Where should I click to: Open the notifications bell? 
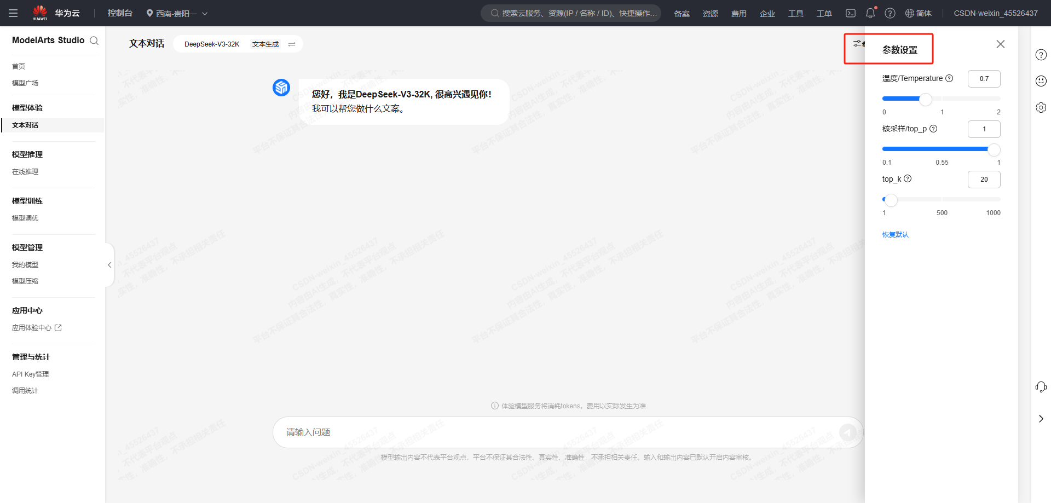point(870,13)
